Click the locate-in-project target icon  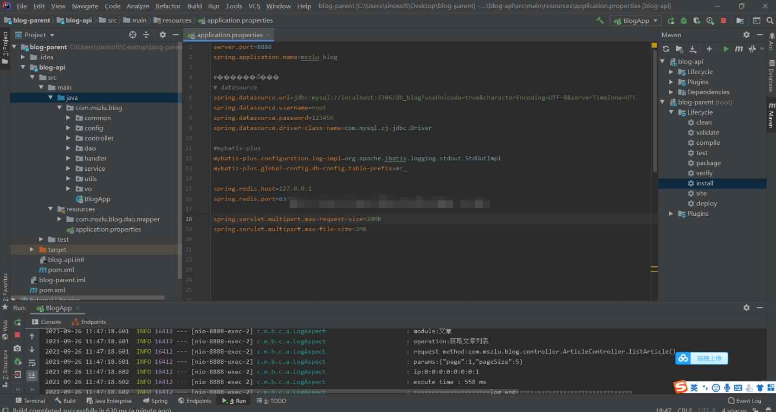(x=133, y=35)
